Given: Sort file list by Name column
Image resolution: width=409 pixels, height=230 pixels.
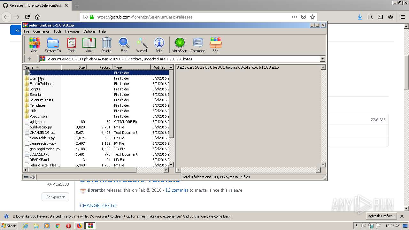Looking at the screenshot, I should coord(42,67).
